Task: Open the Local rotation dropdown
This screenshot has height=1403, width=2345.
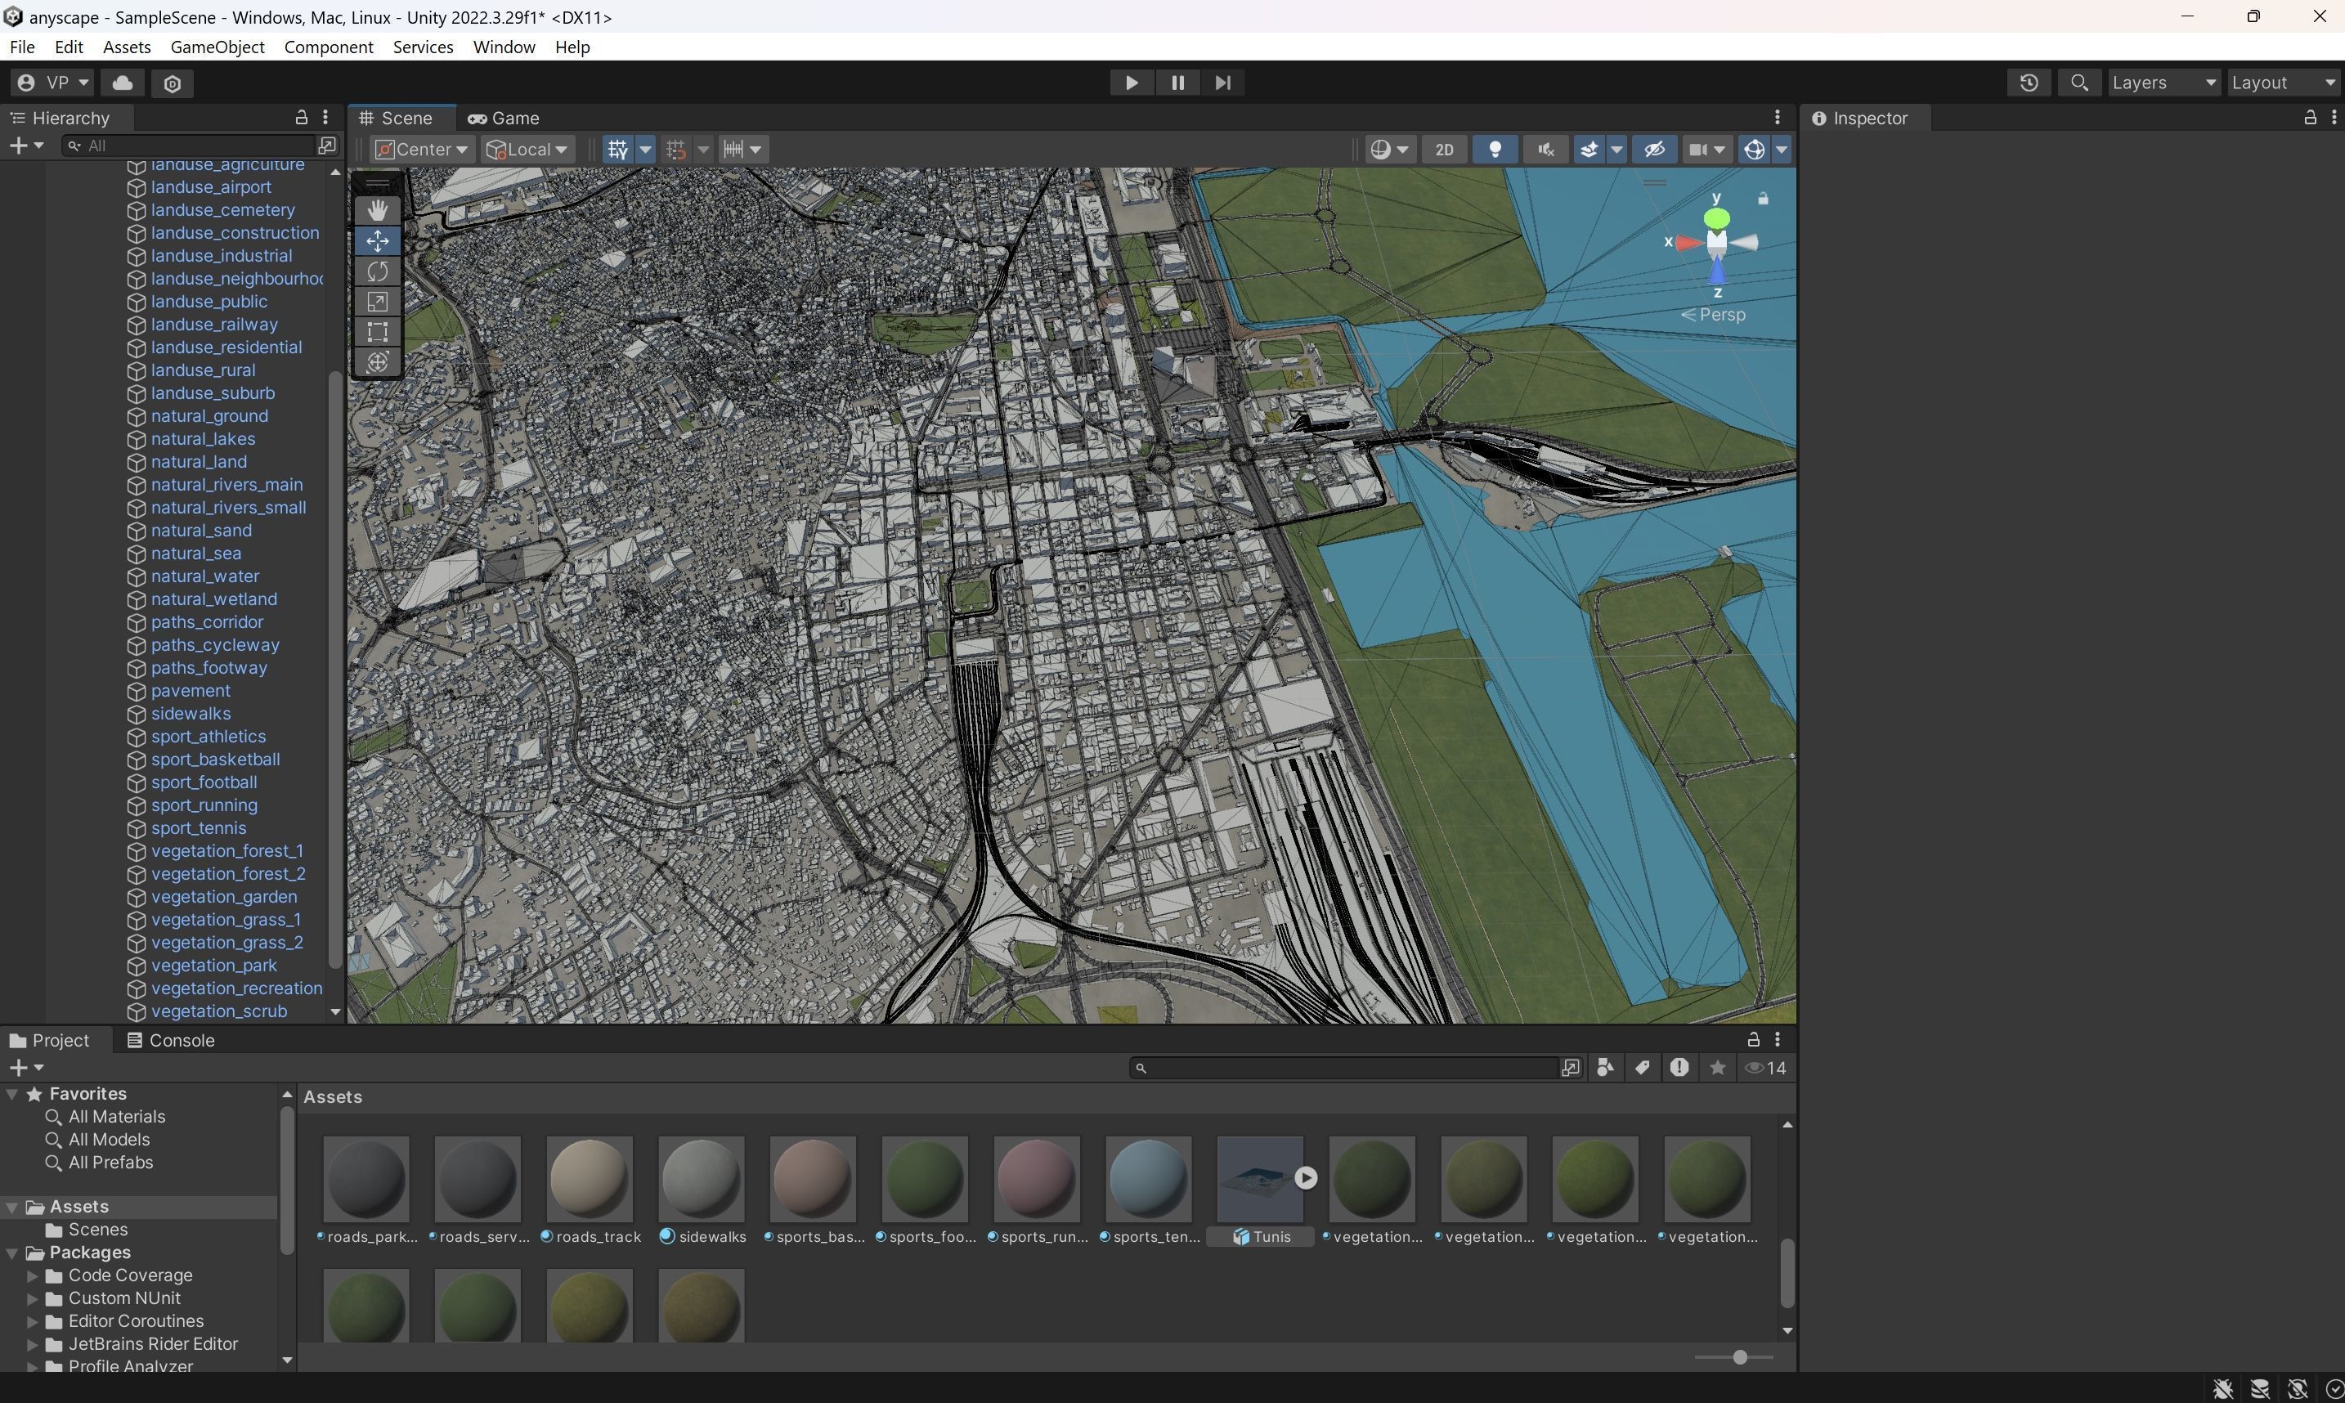Action: 527,150
